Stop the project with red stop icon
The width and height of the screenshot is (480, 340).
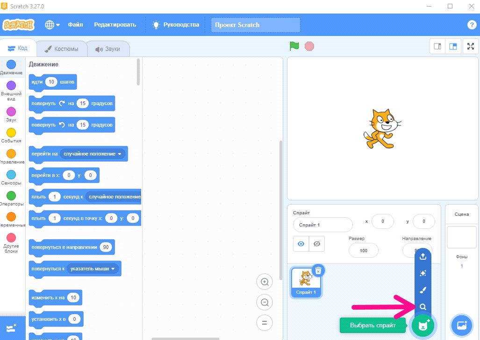(x=309, y=46)
